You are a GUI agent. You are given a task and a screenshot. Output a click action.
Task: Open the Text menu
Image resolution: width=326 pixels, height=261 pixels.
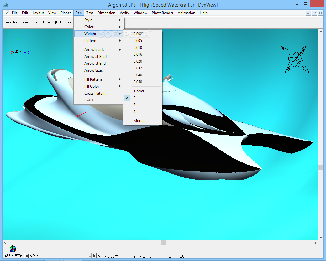90,13
